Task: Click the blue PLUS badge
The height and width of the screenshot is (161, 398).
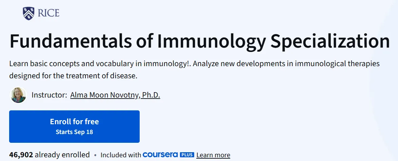Action: [x=187, y=155]
